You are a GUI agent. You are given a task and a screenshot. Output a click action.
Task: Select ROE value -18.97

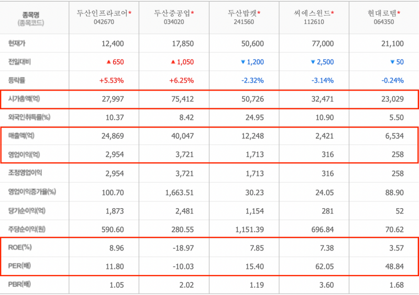click(x=183, y=248)
